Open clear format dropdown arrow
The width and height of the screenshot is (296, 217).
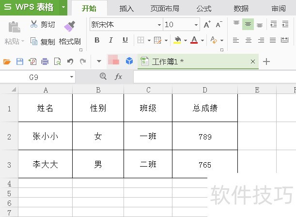point(222,40)
